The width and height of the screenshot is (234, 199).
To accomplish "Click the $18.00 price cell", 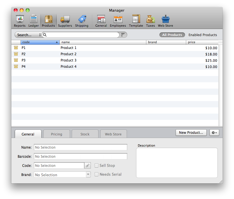I will point(211,54).
